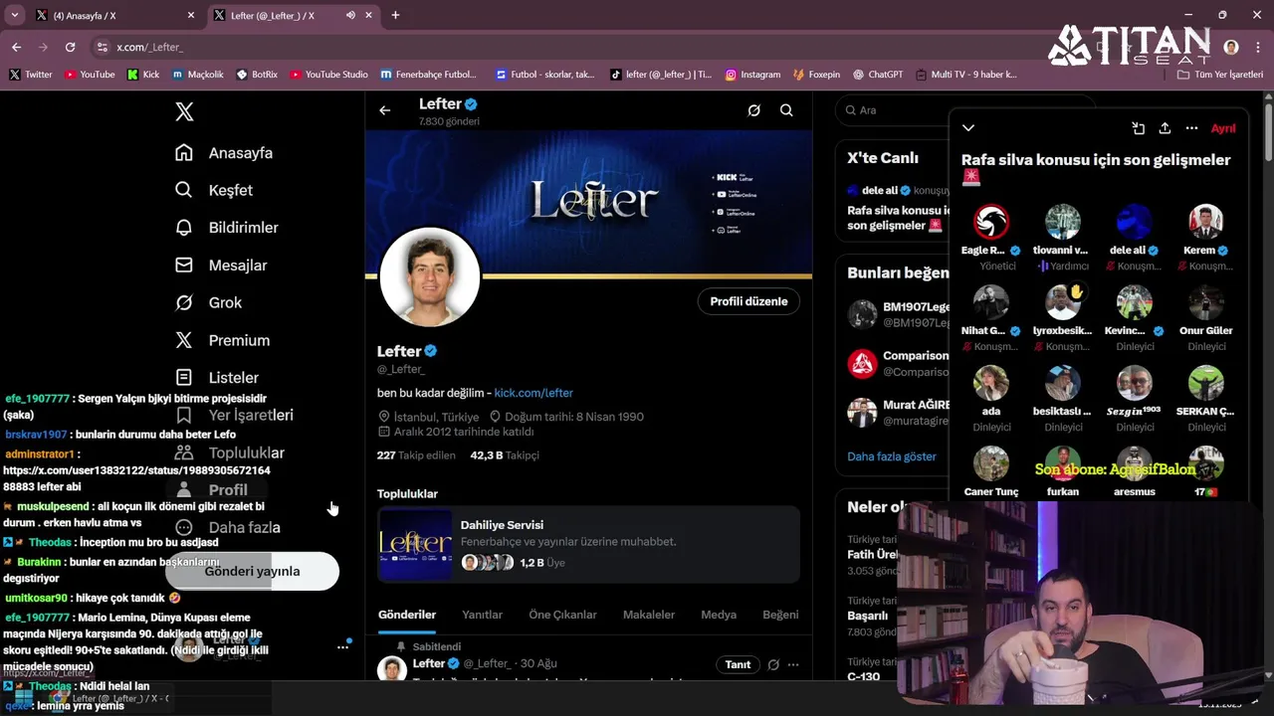Switch to the Gönderiler tab

click(x=407, y=615)
